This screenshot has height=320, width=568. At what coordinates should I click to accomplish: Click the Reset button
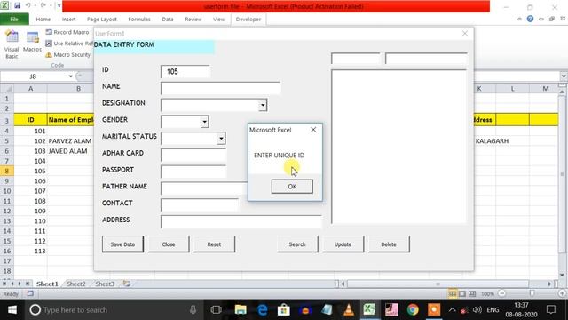click(214, 244)
